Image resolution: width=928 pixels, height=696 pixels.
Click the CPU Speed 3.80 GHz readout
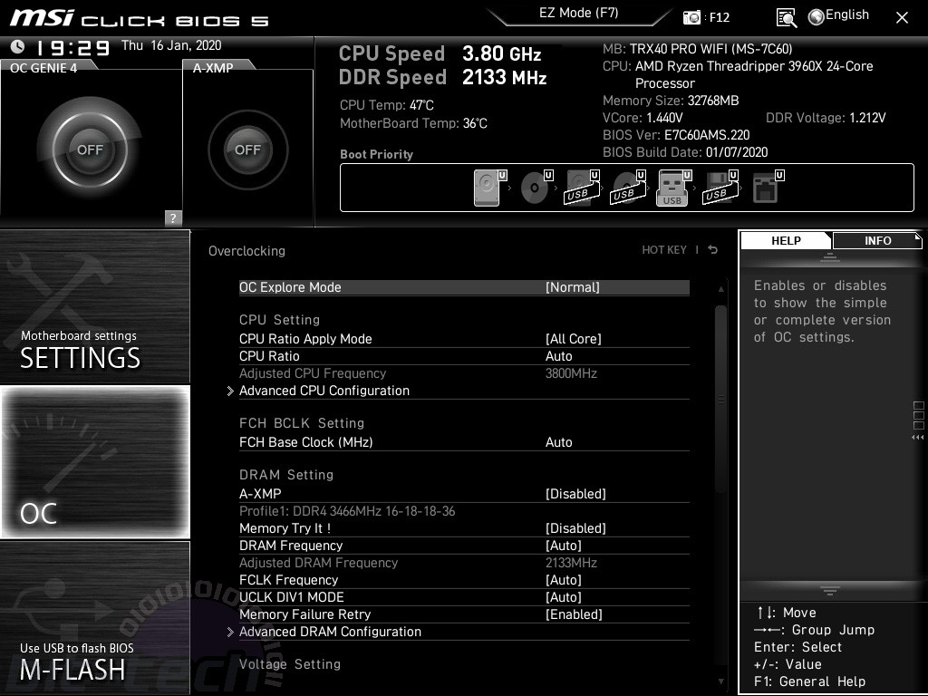pyautogui.click(x=440, y=53)
